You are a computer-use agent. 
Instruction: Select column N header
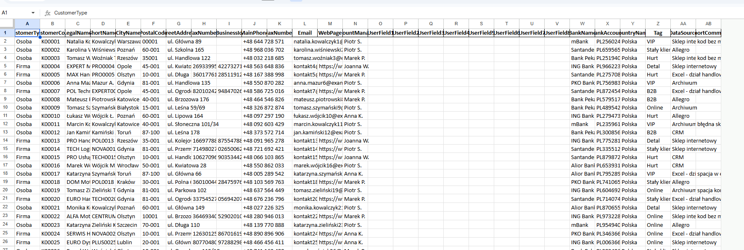355,24
